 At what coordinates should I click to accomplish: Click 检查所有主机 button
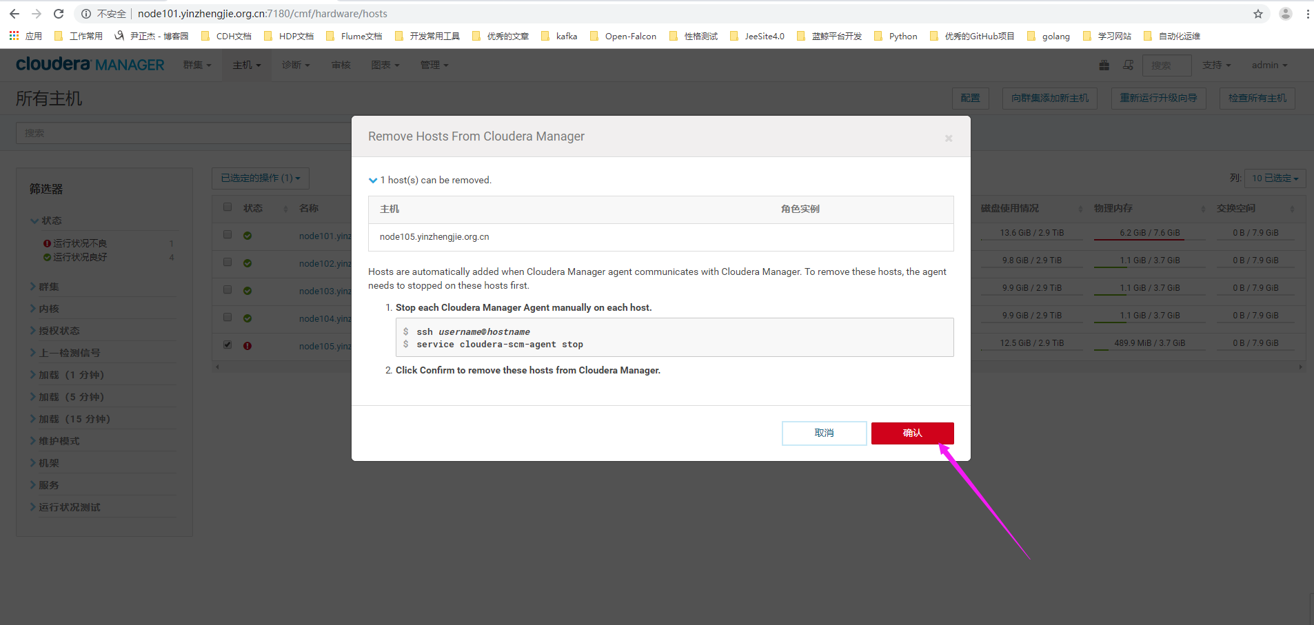pos(1257,98)
